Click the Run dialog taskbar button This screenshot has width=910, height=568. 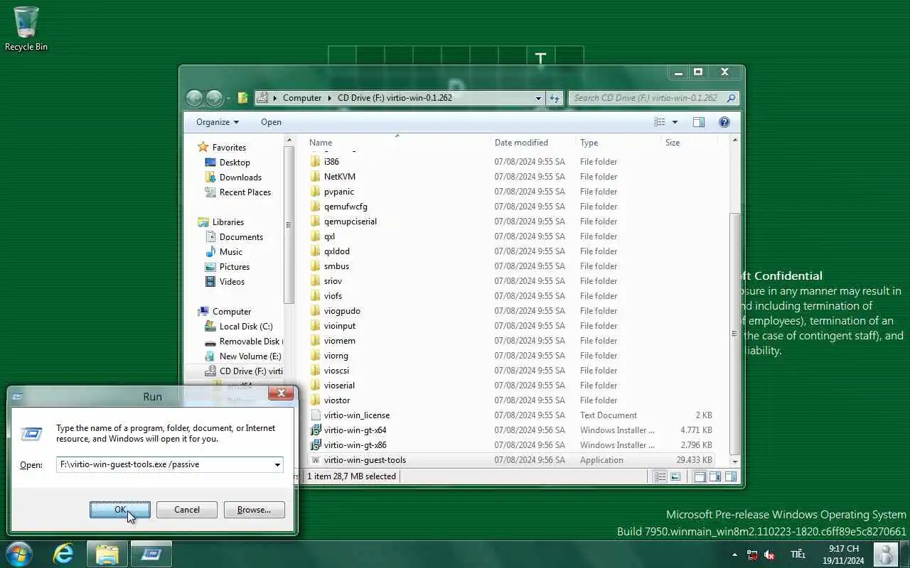[x=151, y=554]
